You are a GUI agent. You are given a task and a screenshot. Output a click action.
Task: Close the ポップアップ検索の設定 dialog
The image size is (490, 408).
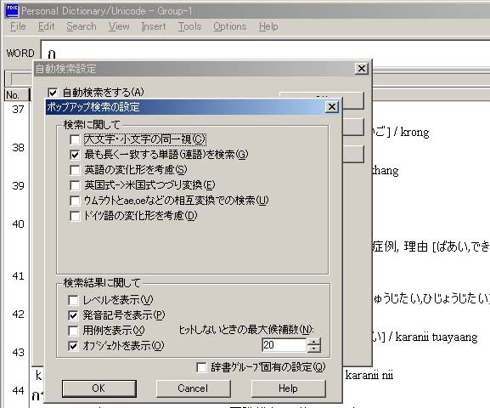[x=332, y=107]
